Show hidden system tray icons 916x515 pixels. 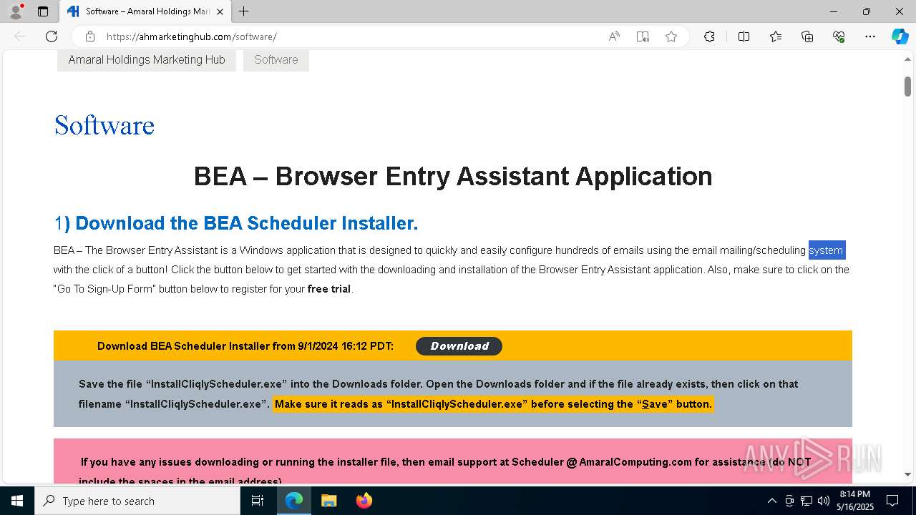tap(771, 501)
